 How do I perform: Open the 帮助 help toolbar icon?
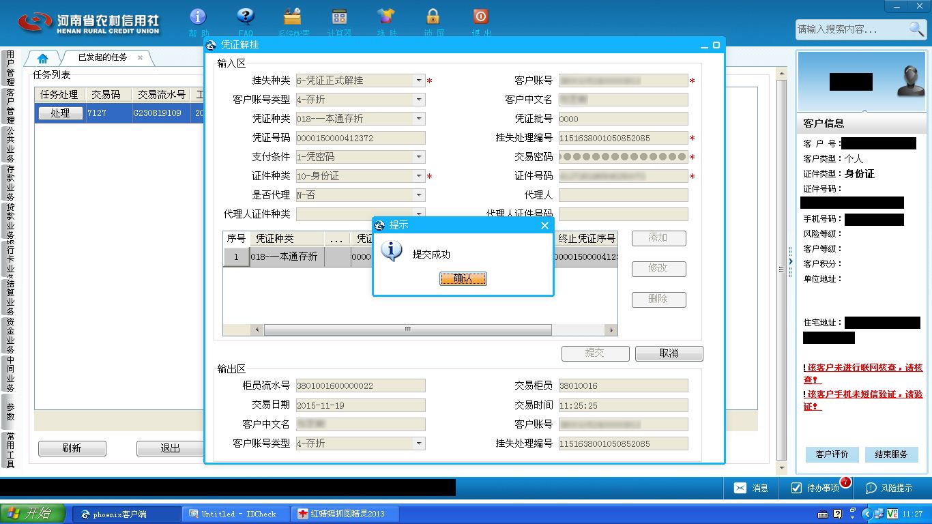197,16
